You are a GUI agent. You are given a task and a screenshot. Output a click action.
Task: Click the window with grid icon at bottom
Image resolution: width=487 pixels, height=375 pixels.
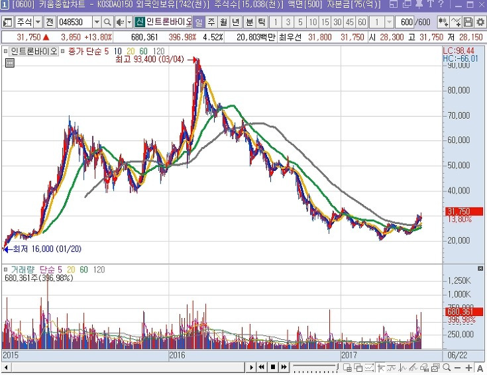(x=347, y=368)
